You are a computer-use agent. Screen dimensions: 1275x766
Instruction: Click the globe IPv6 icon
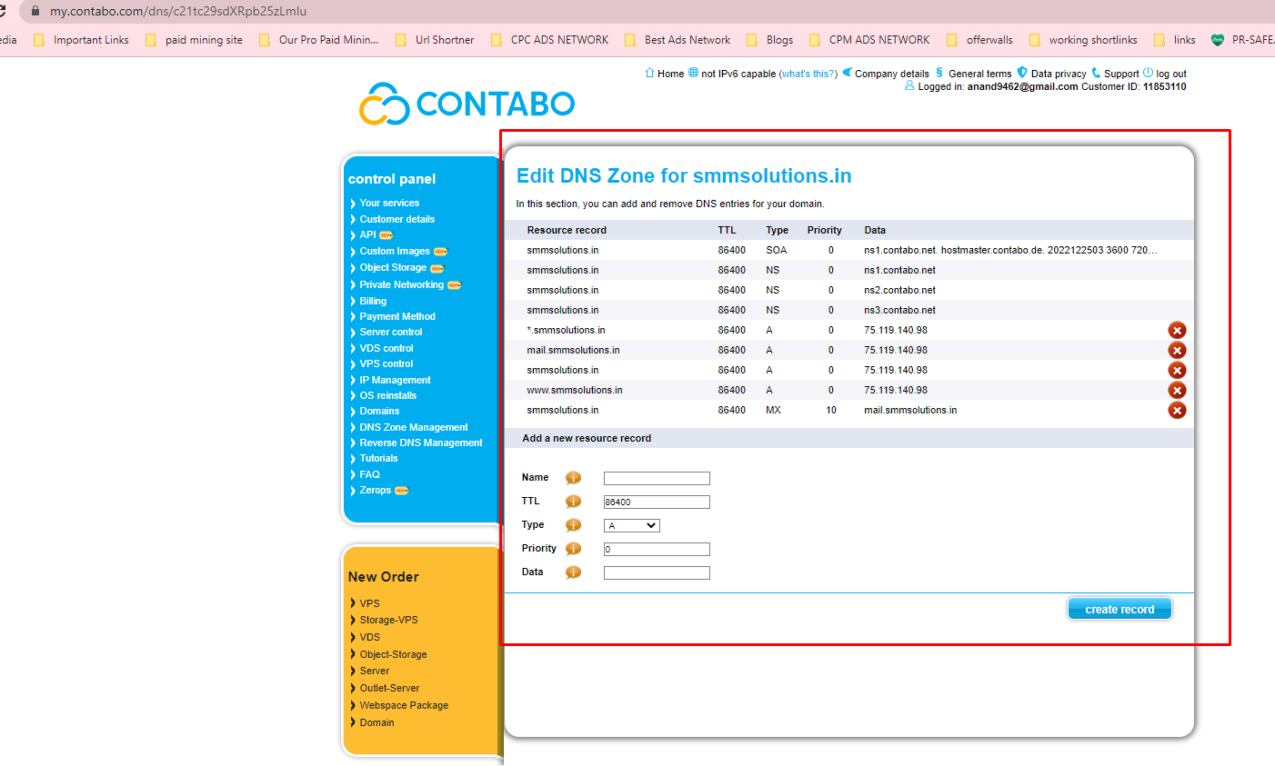point(693,73)
